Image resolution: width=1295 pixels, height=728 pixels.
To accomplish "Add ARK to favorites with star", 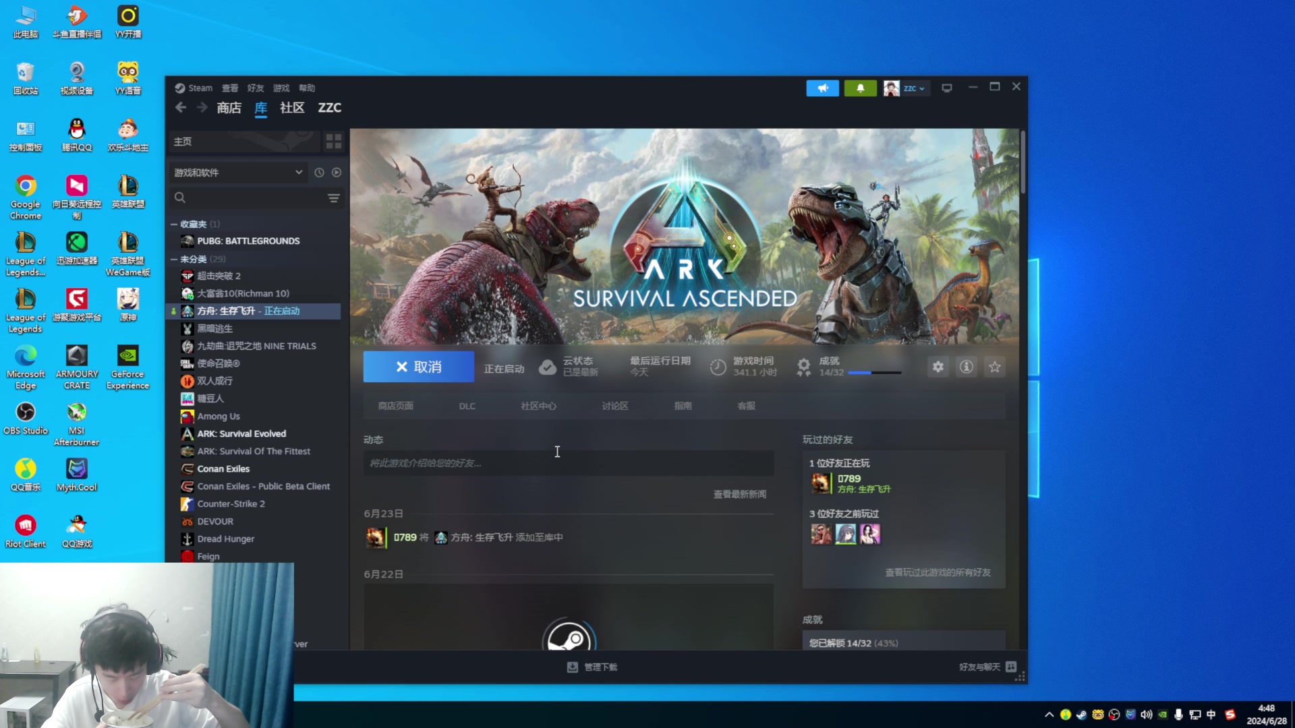I will 995,367.
